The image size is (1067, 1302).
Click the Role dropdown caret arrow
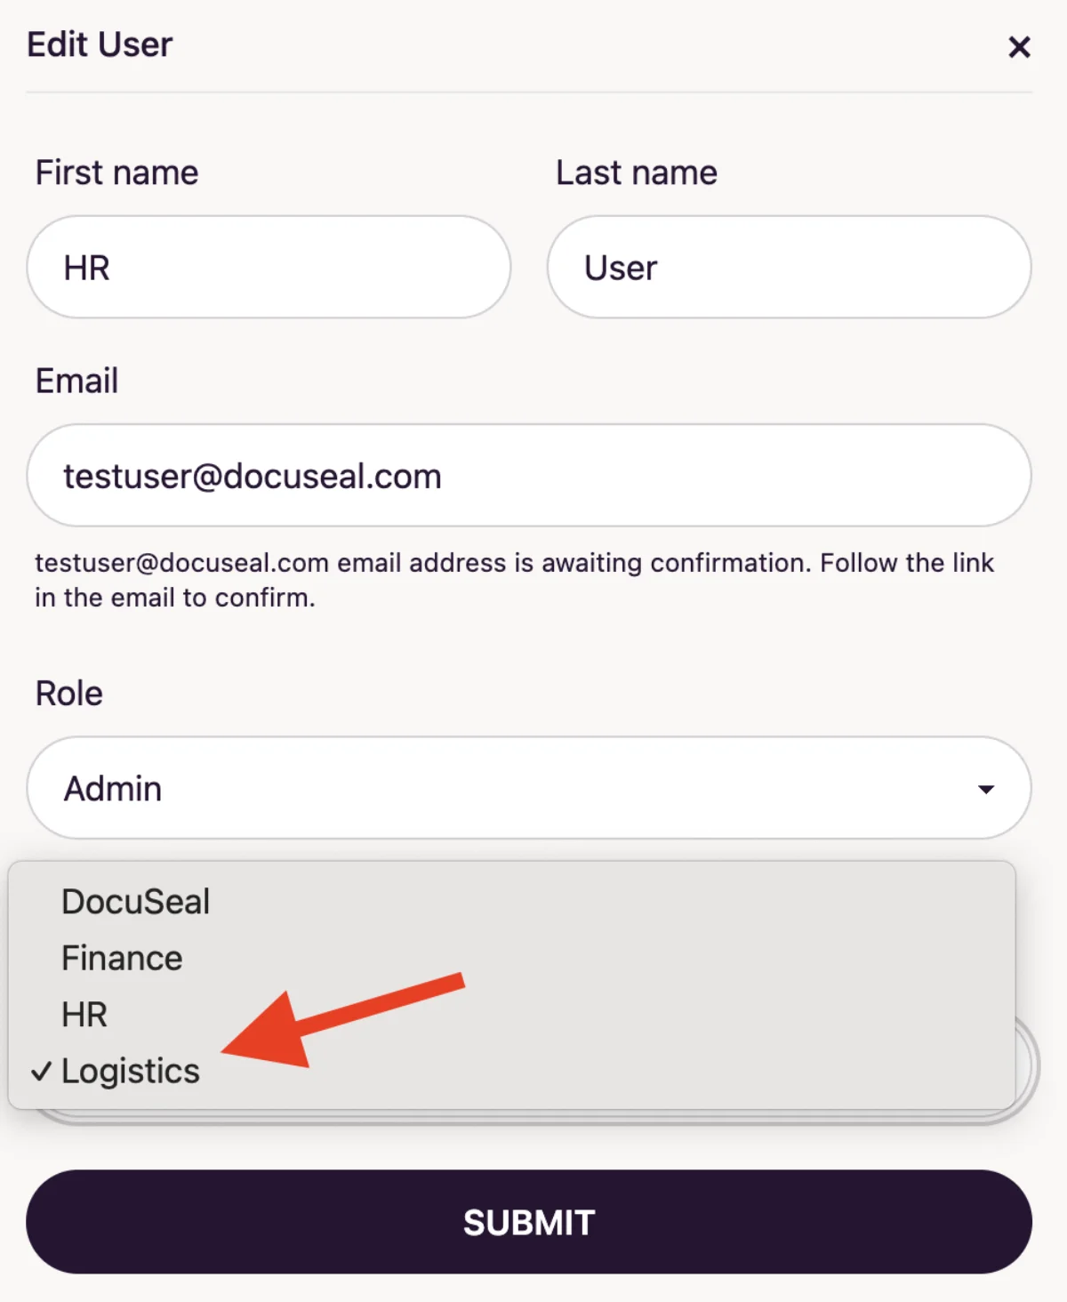985,789
